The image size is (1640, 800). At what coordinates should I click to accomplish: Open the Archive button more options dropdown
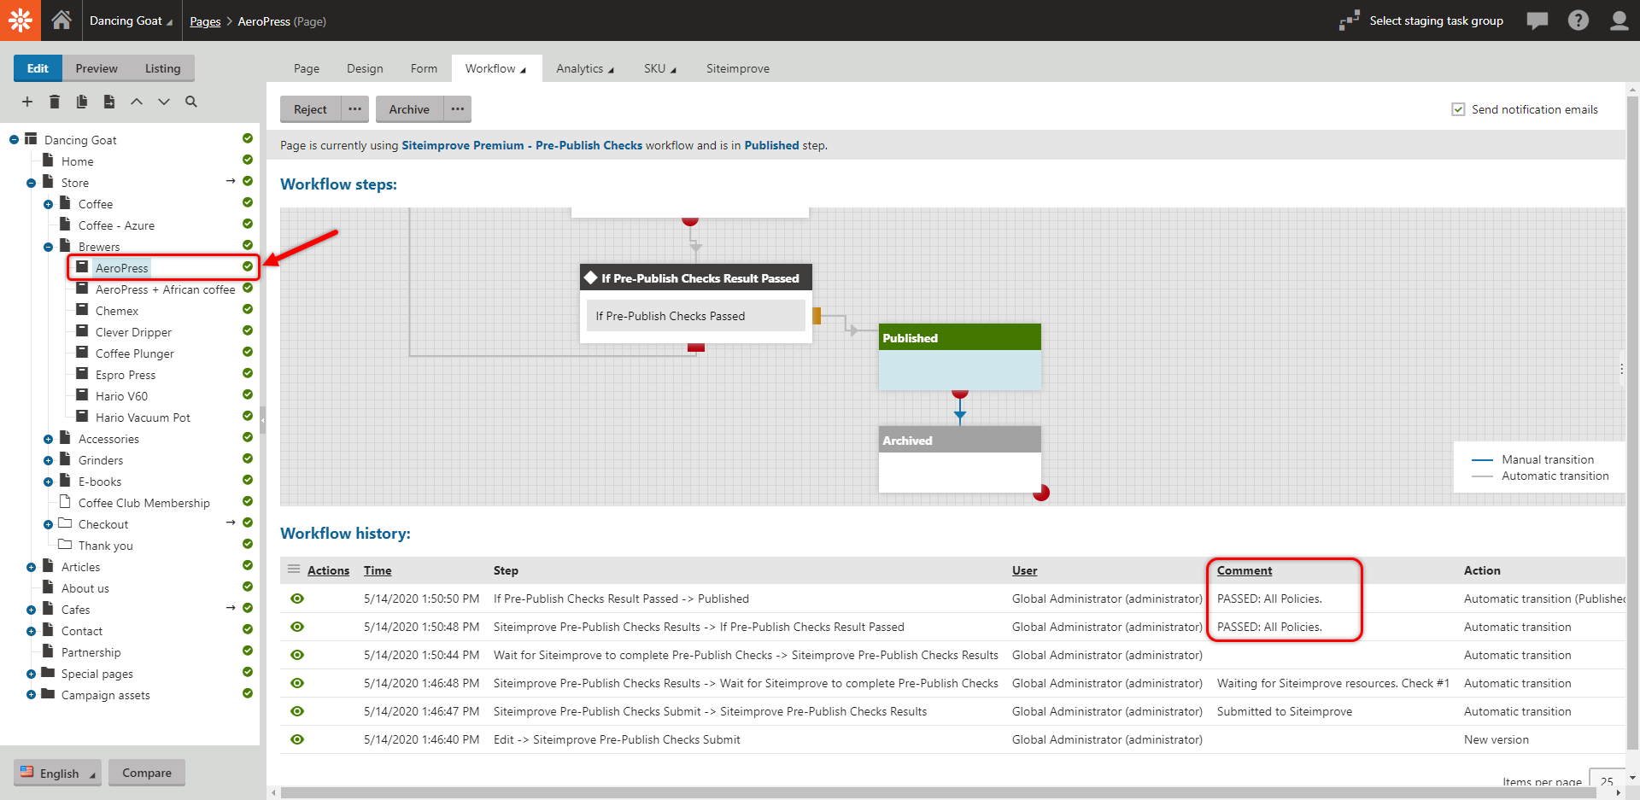pos(458,109)
